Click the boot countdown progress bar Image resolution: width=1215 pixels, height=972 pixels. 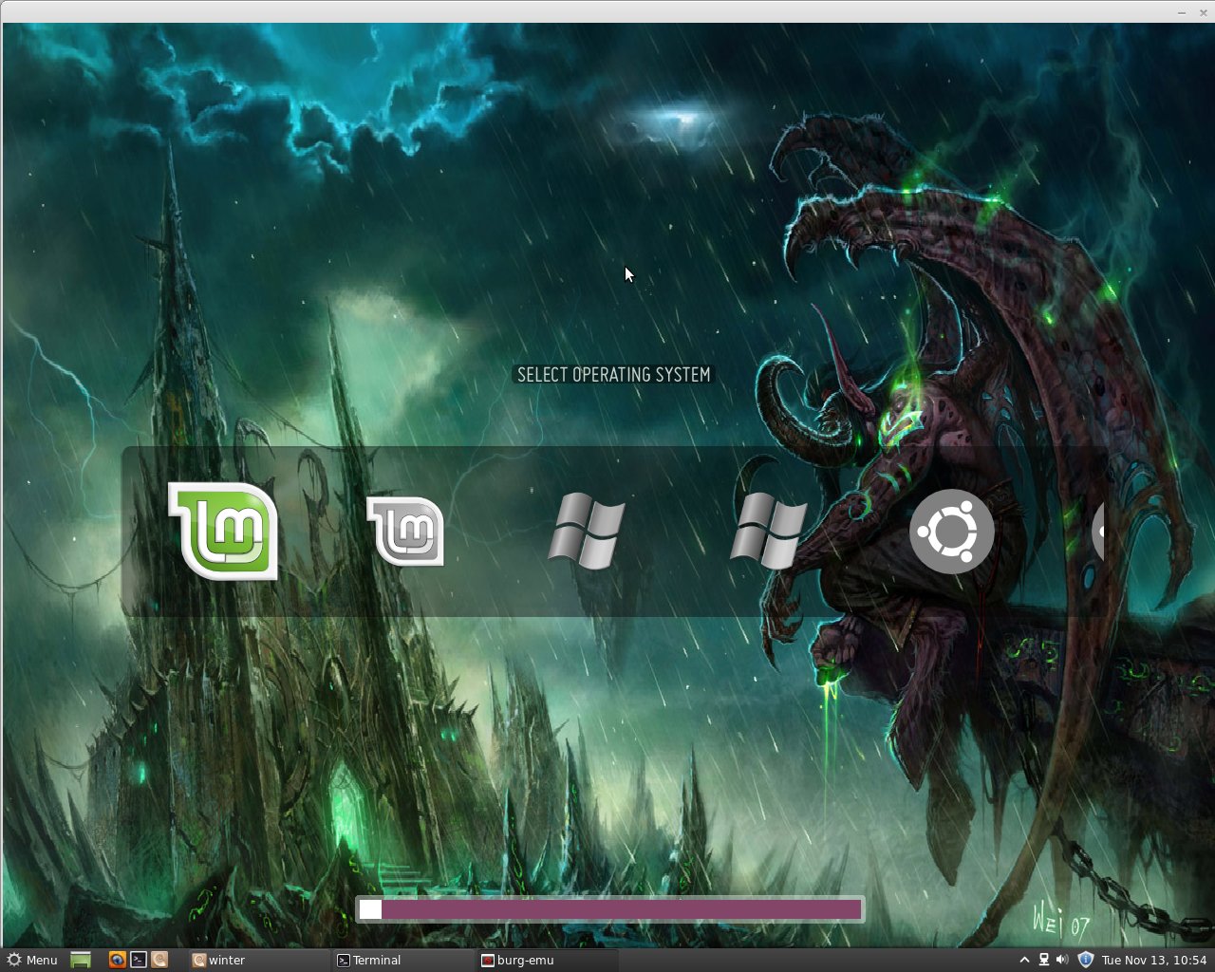[610, 909]
